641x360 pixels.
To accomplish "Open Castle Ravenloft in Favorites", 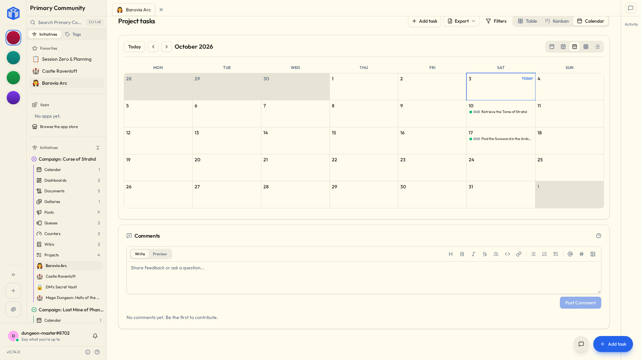I will pos(67,71).
